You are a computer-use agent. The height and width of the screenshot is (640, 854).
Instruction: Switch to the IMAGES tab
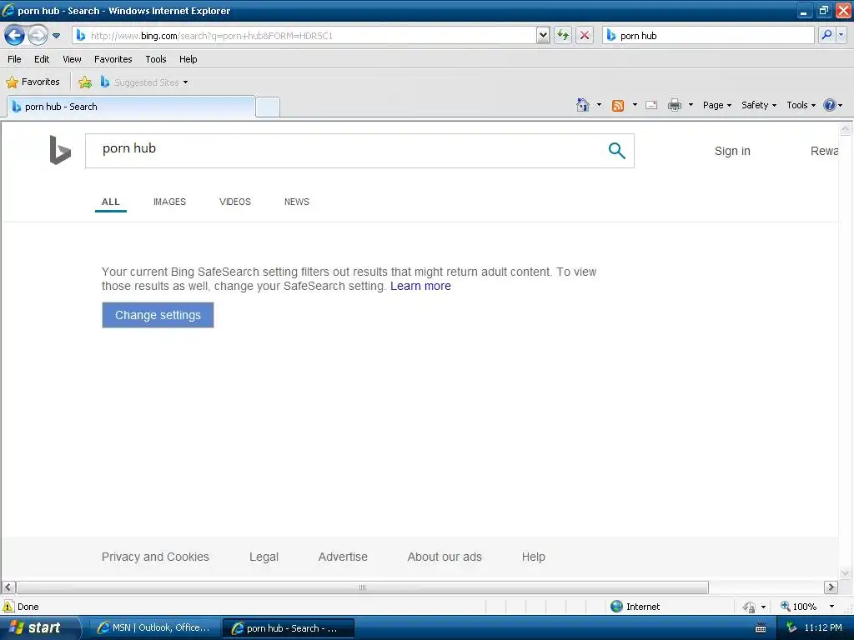coord(169,202)
